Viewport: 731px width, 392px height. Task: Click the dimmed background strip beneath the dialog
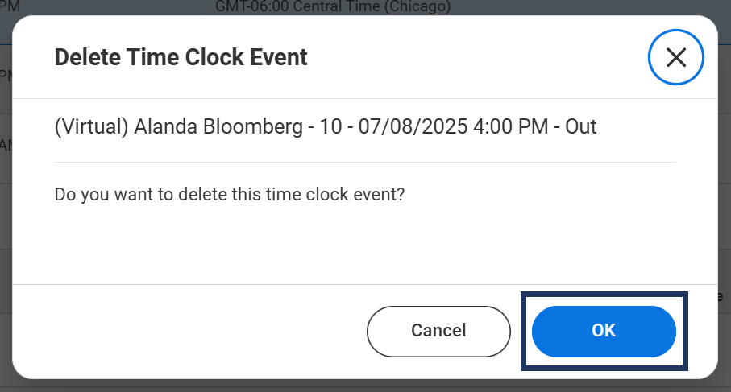pyautogui.click(x=363, y=386)
